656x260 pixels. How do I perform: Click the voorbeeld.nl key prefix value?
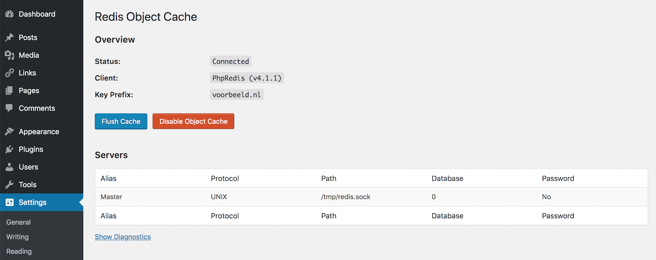(x=237, y=95)
